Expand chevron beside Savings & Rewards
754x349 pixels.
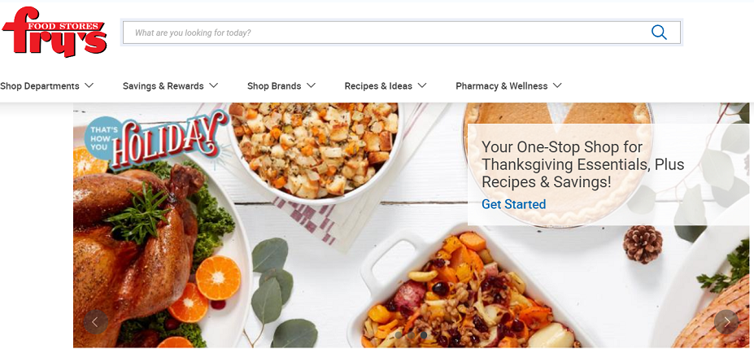point(213,85)
